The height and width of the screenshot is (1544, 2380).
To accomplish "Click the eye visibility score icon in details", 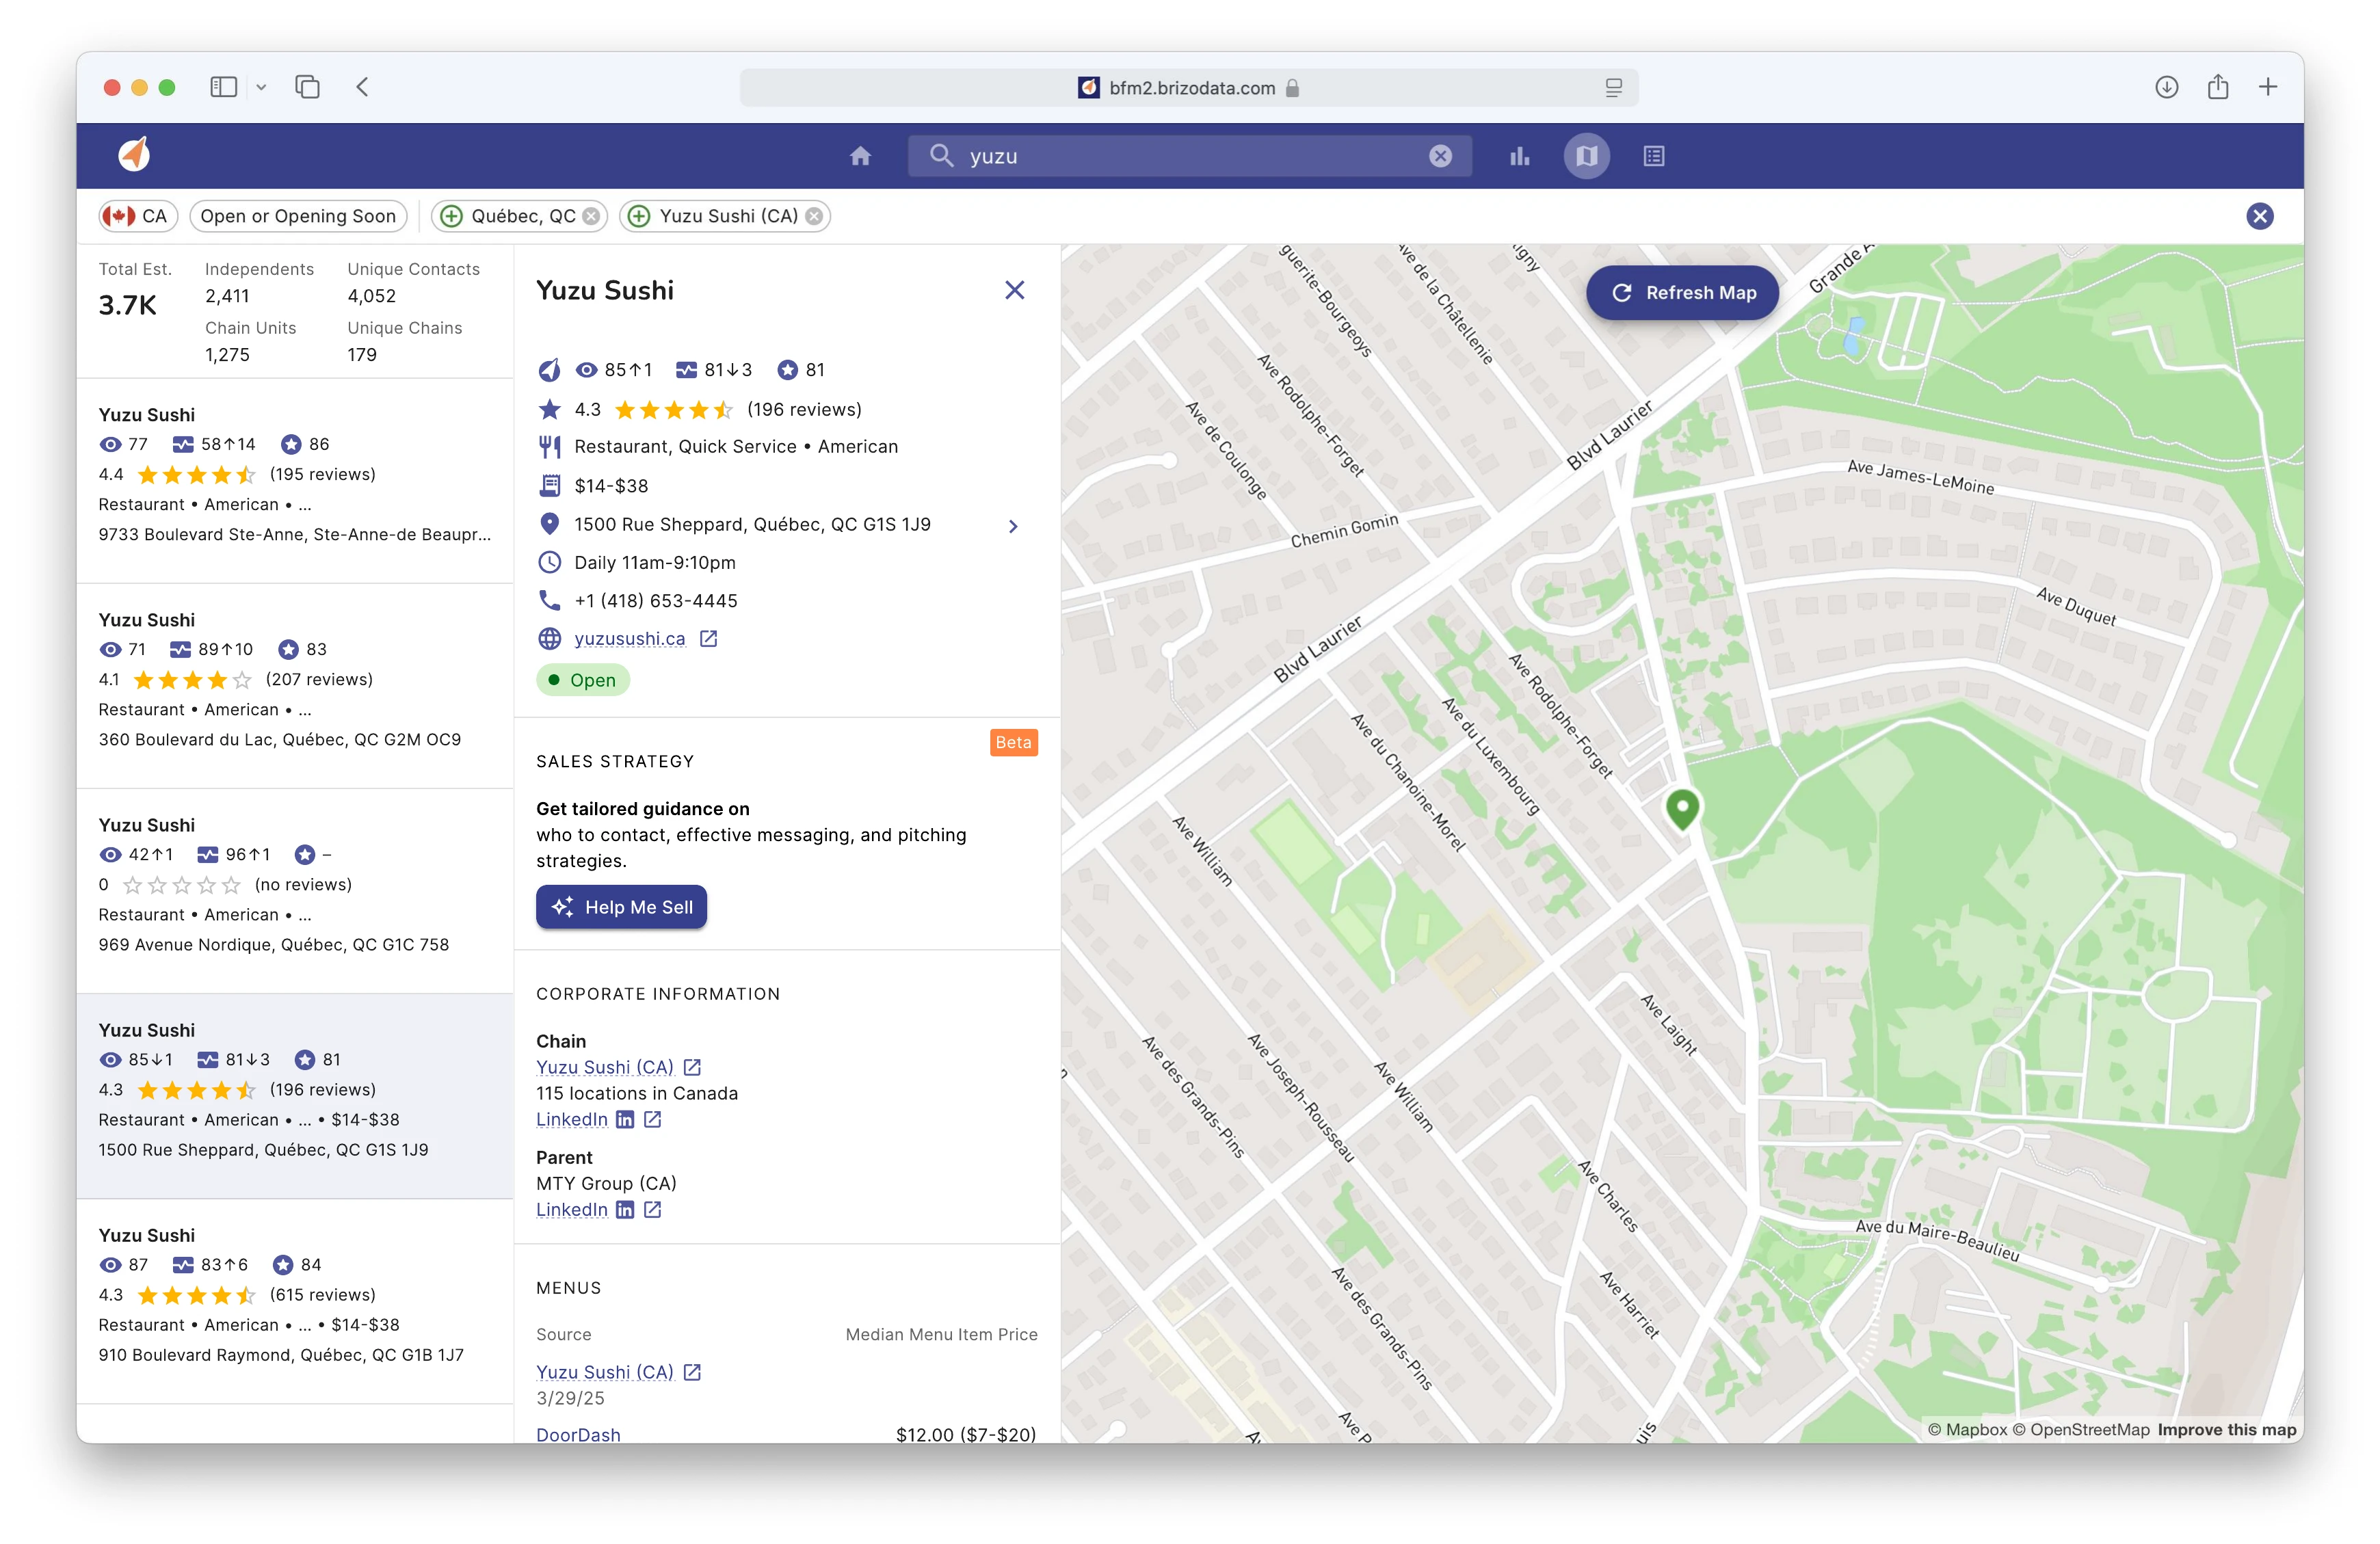I will [586, 370].
